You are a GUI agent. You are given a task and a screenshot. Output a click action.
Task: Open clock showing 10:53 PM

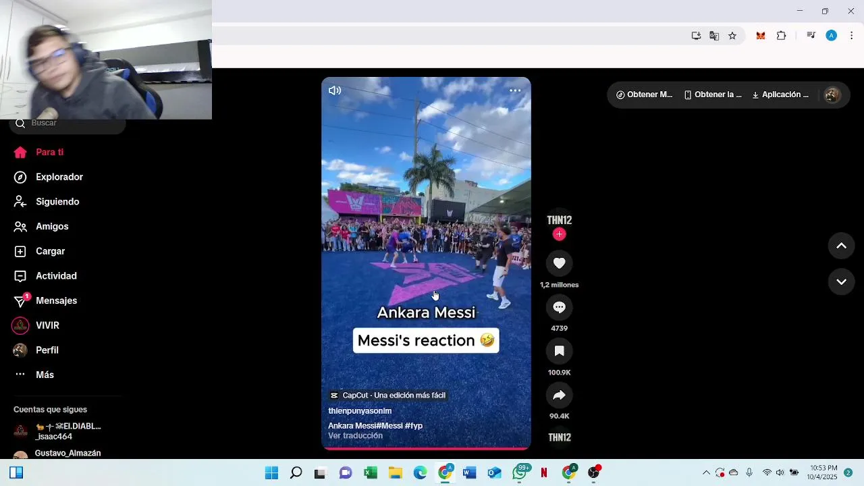[822, 473]
